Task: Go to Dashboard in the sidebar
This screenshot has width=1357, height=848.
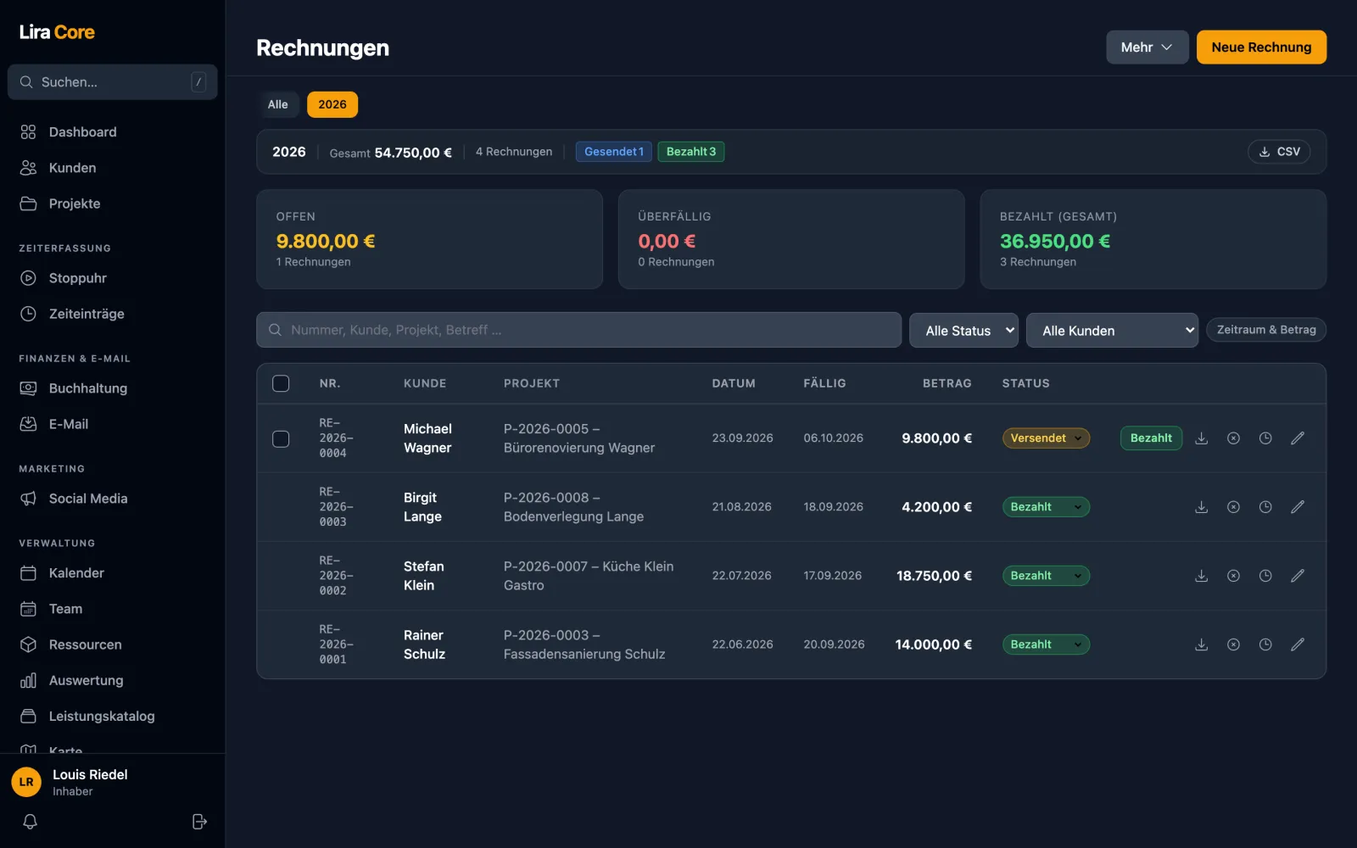Action: (112, 132)
